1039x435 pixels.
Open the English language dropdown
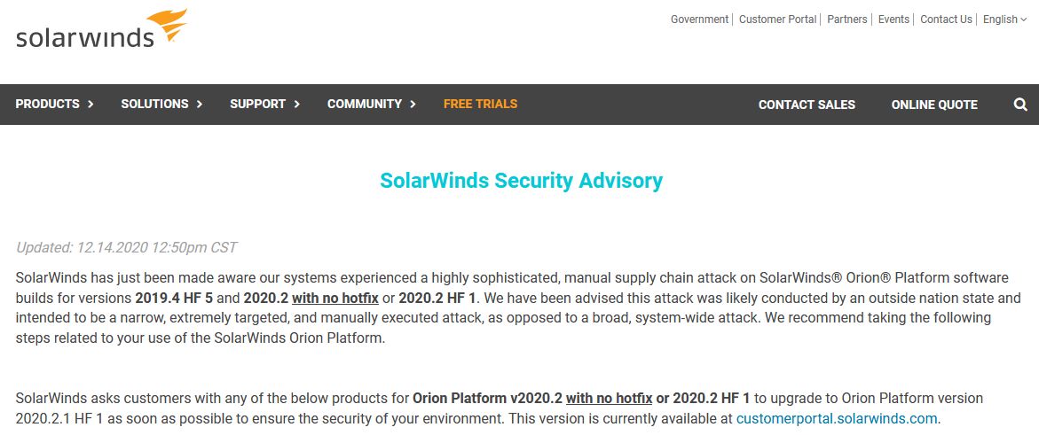coord(1004,19)
